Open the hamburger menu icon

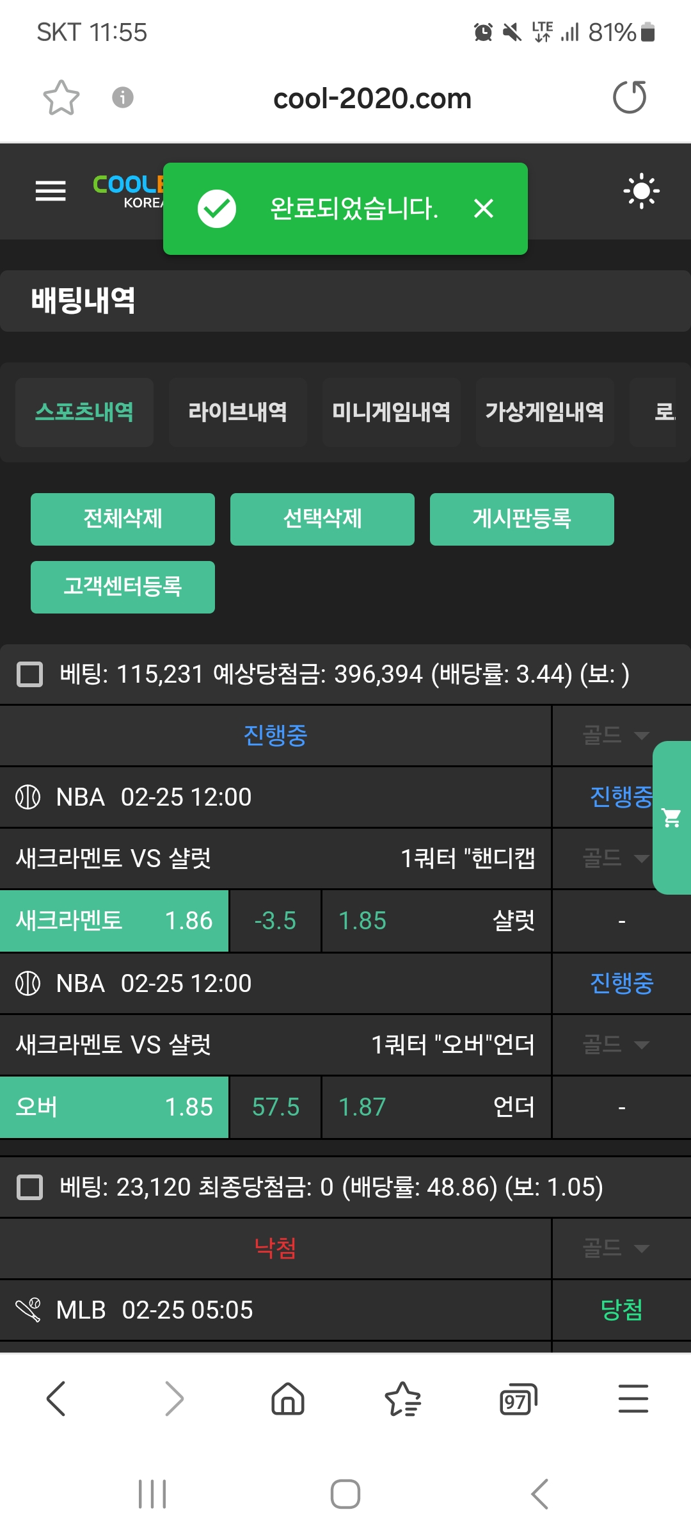[51, 191]
